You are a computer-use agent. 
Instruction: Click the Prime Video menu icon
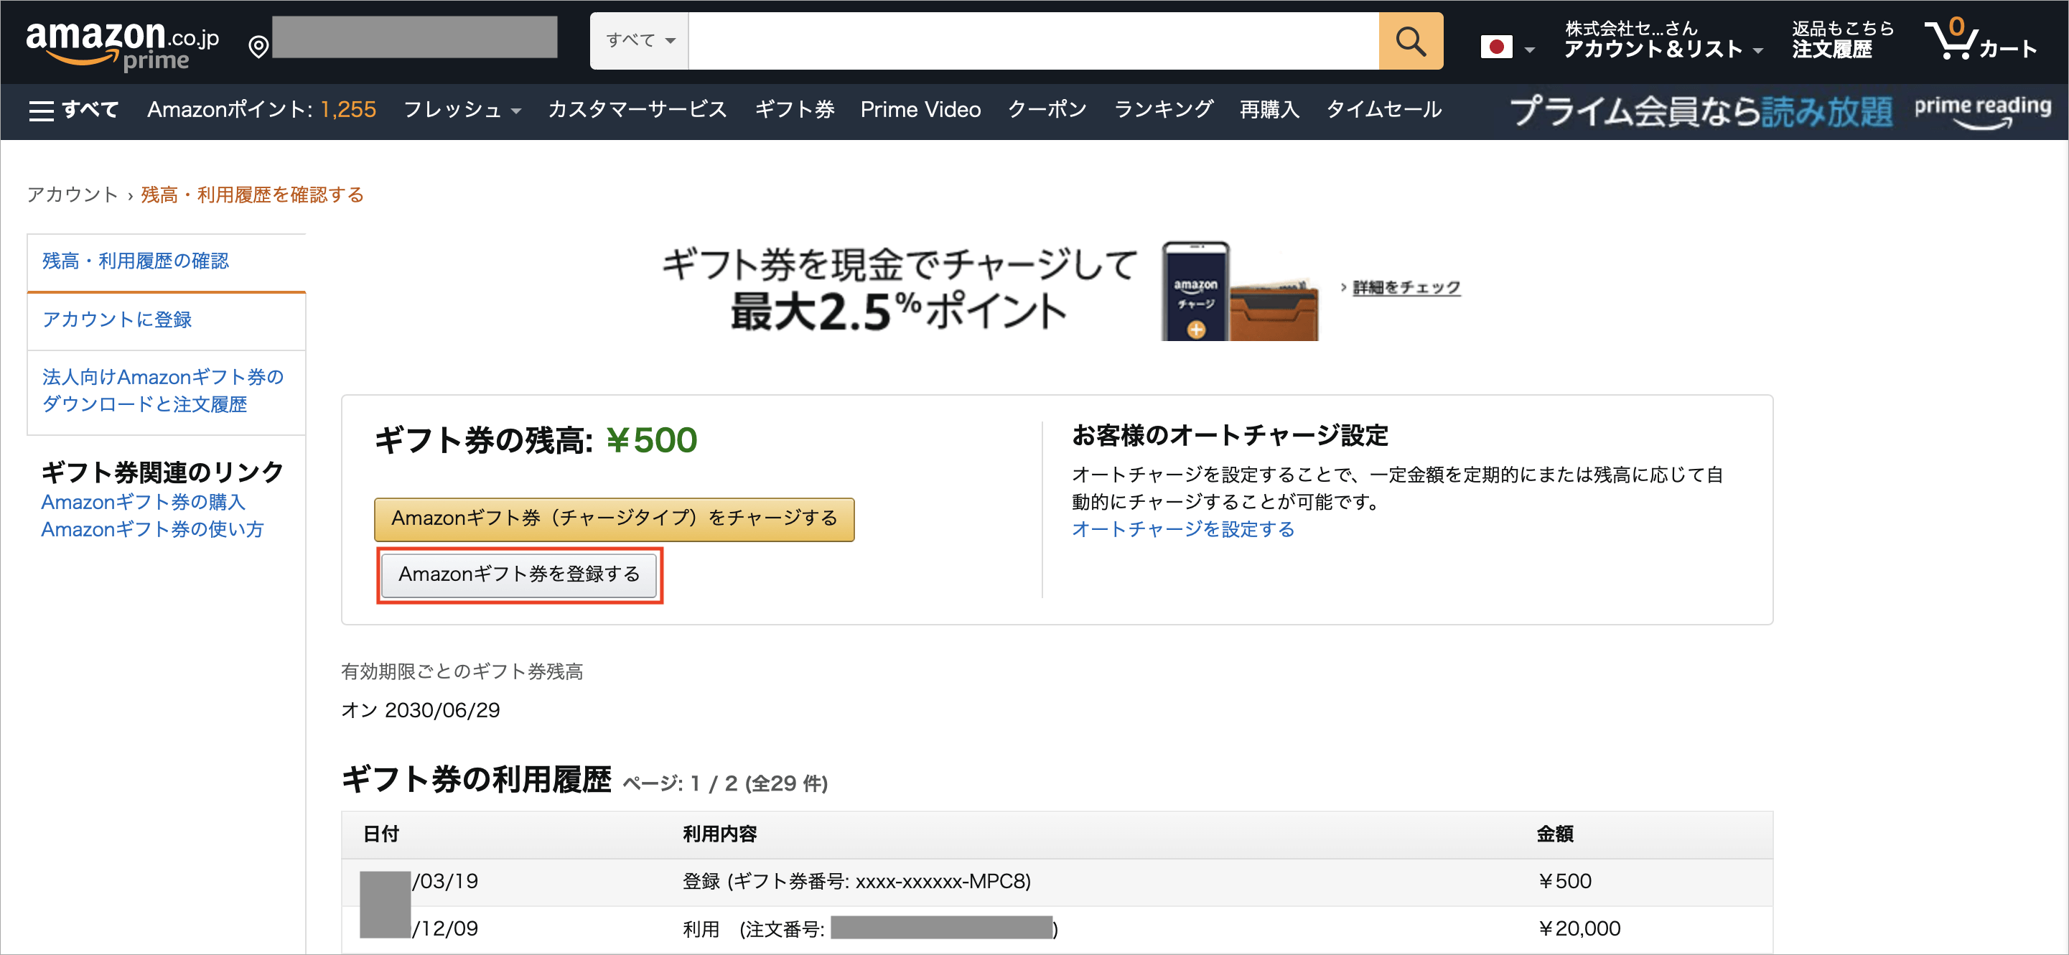918,111
